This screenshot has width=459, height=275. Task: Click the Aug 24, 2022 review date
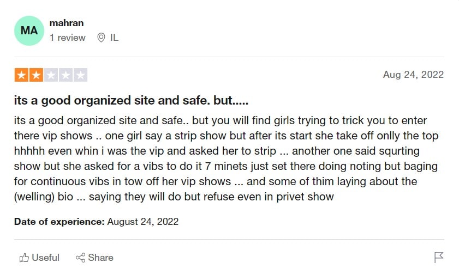[x=413, y=75]
